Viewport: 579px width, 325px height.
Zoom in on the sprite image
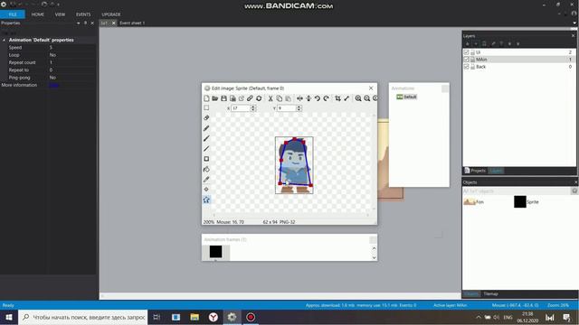pos(358,98)
